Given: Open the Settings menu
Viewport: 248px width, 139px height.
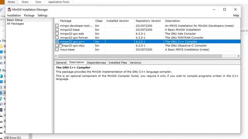Looking at the screenshot, I should point(42,15).
